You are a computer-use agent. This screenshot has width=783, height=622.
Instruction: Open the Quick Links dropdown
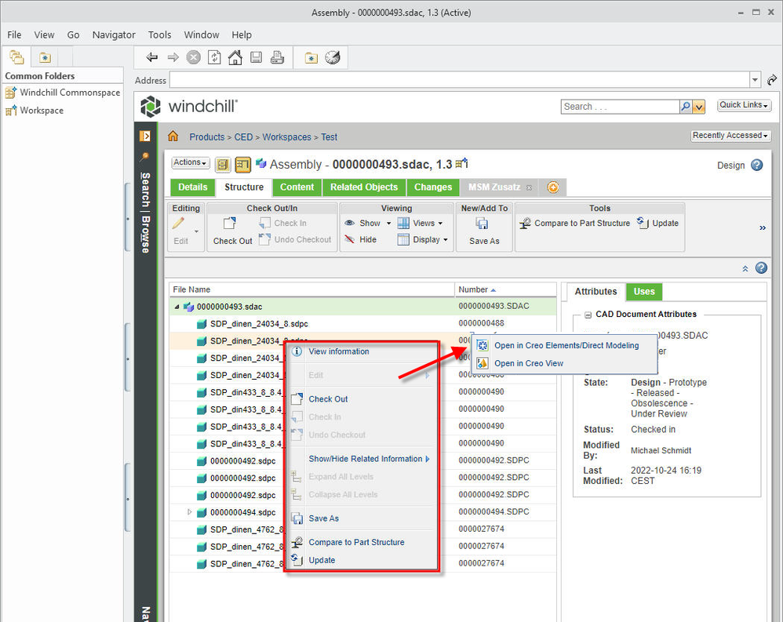click(744, 105)
